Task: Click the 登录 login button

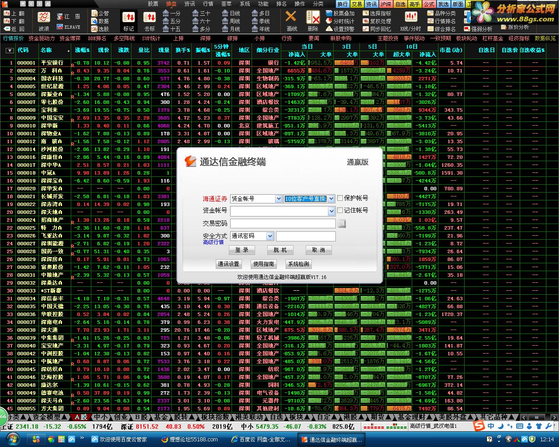Action: pos(242,250)
